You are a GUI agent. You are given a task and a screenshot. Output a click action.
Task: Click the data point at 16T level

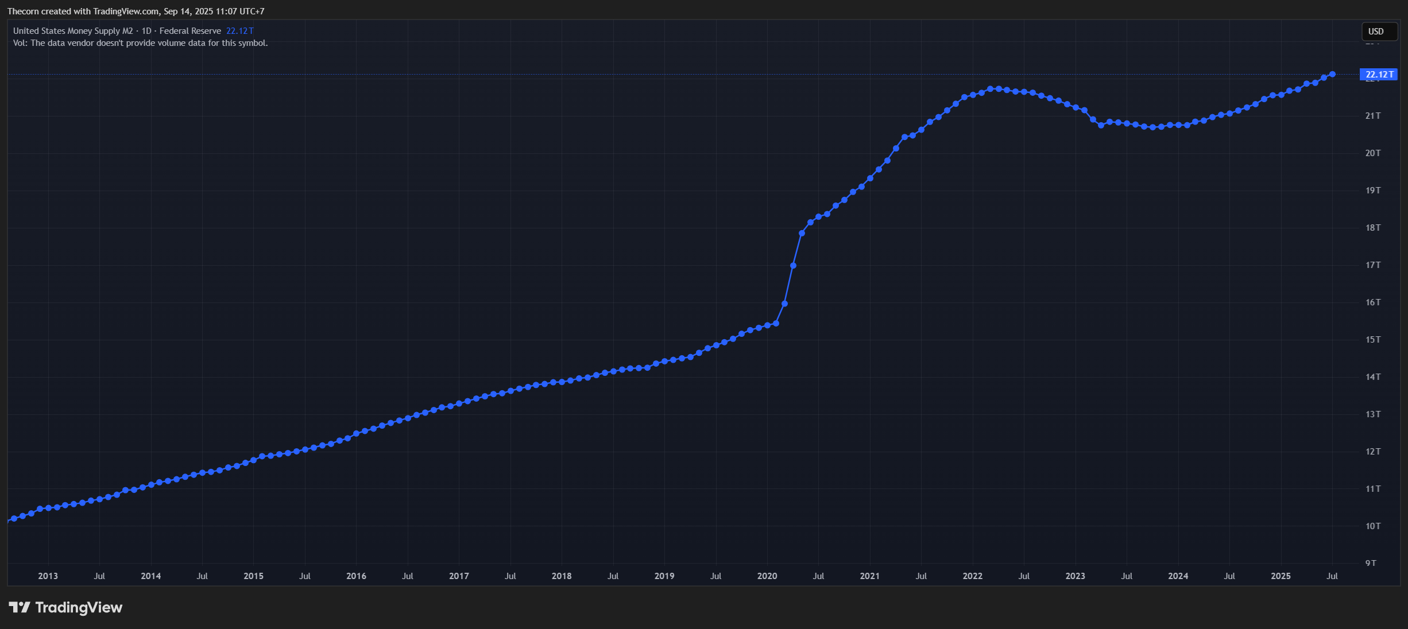click(x=784, y=304)
